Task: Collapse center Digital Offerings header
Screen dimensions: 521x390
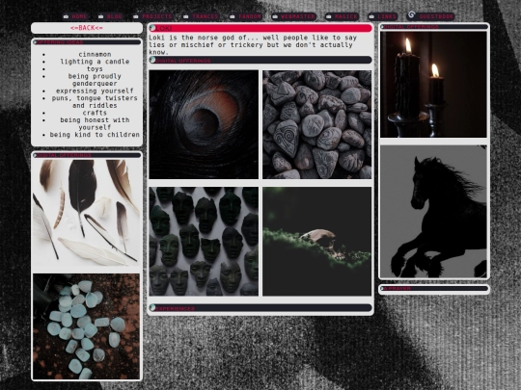Action: point(260,60)
